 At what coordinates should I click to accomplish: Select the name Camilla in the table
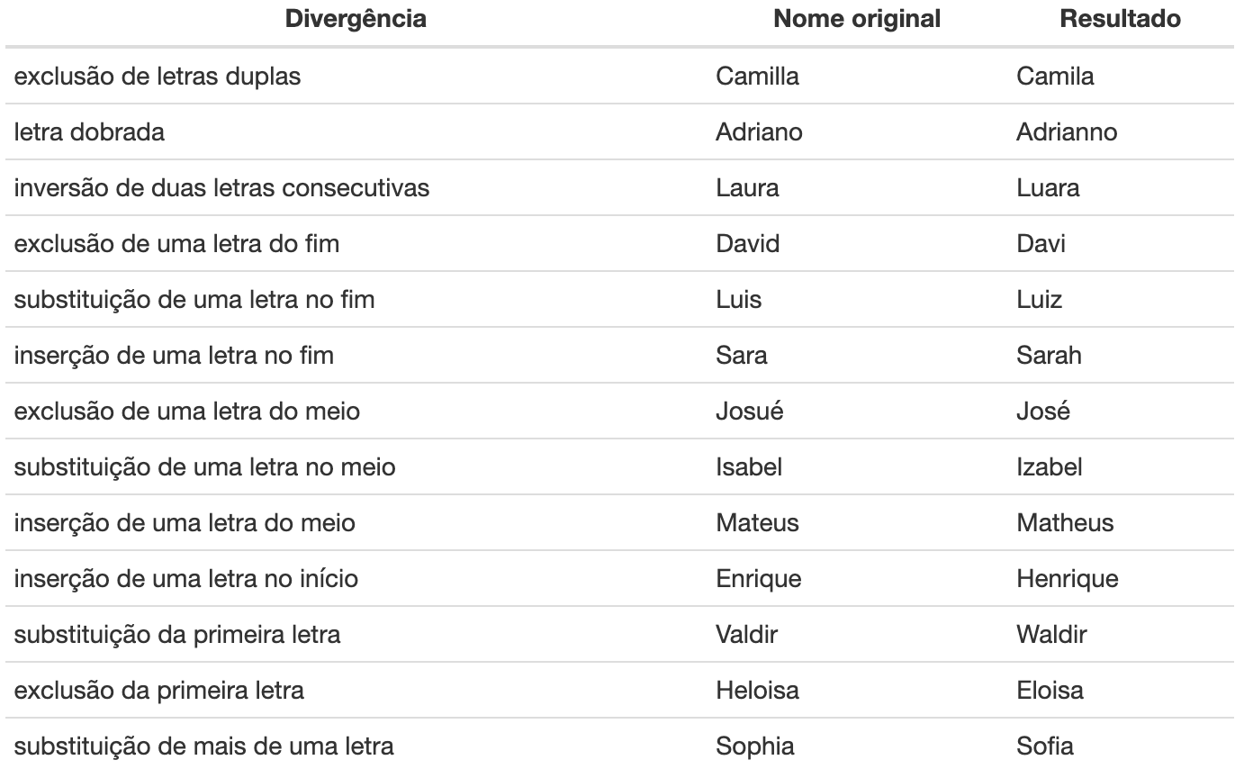(x=757, y=77)
